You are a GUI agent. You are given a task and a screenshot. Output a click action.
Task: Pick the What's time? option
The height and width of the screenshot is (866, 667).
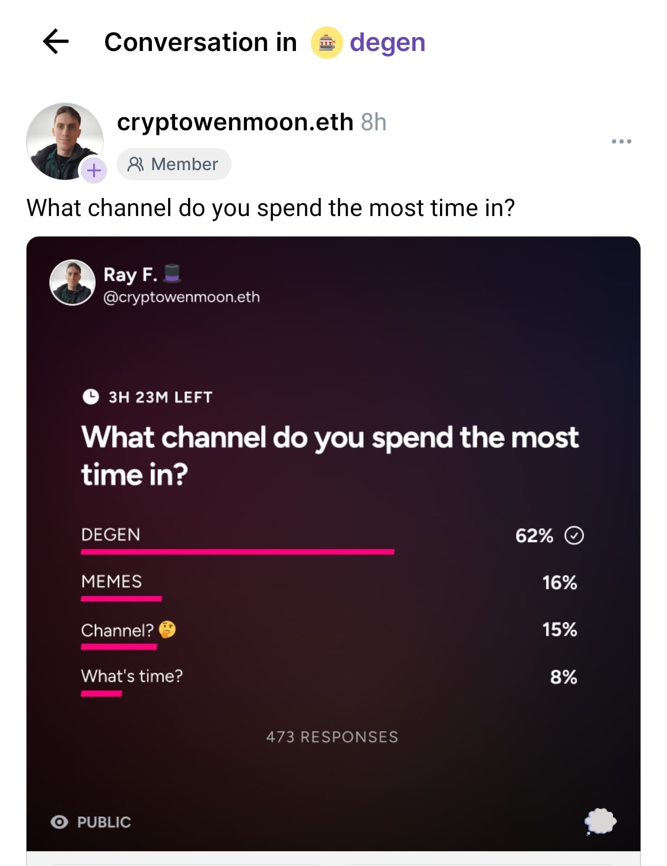[332, 681]
